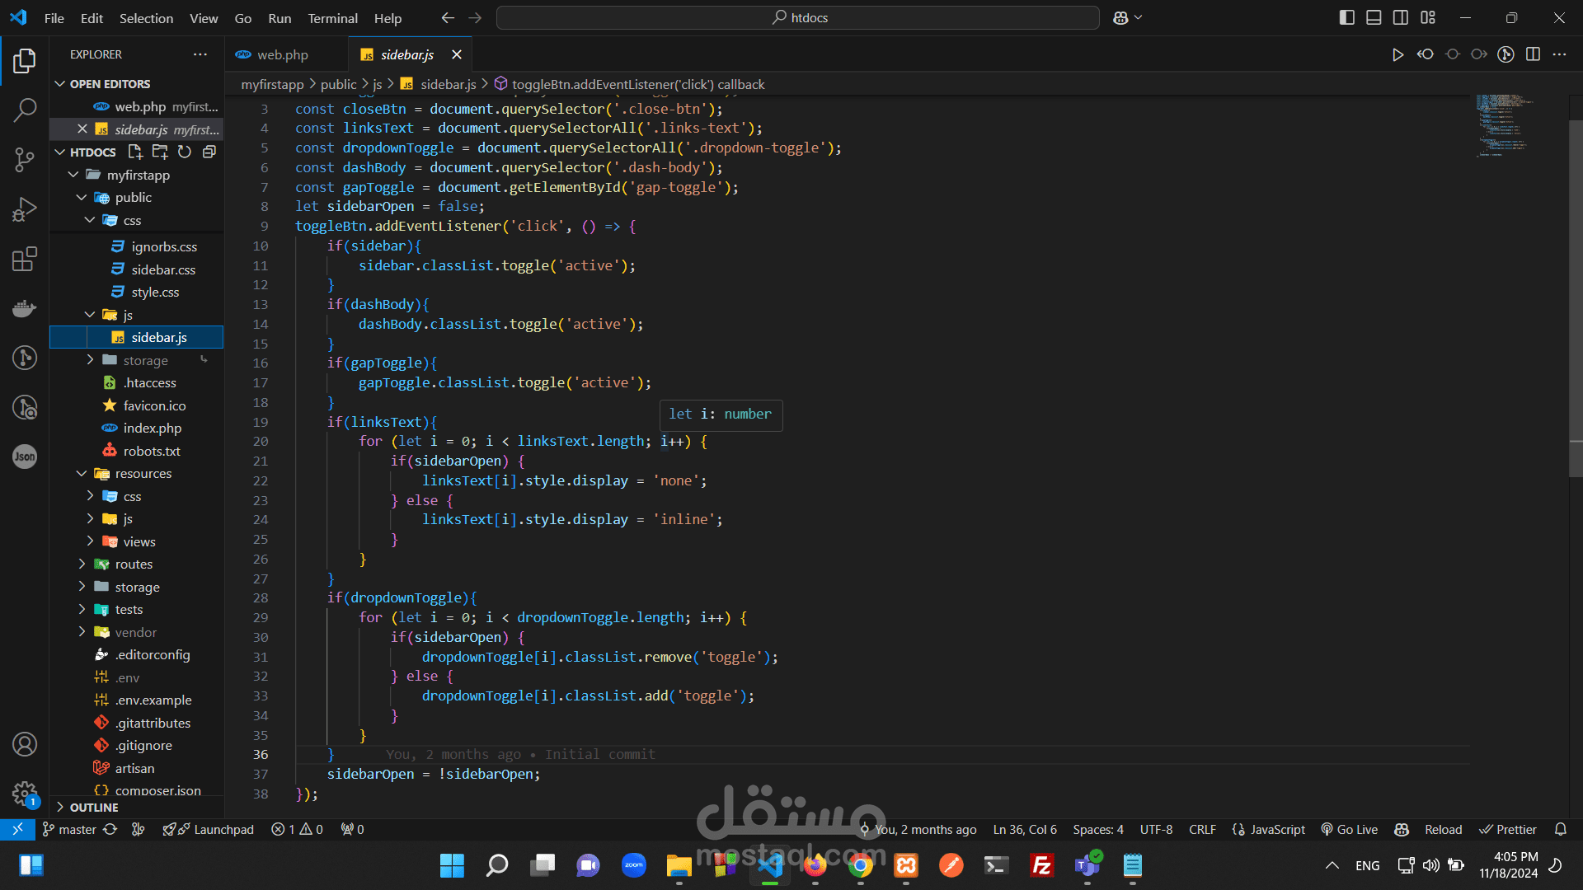Open the Terminal menu
Screen dimensions: 1583x890
pos(332,18)
